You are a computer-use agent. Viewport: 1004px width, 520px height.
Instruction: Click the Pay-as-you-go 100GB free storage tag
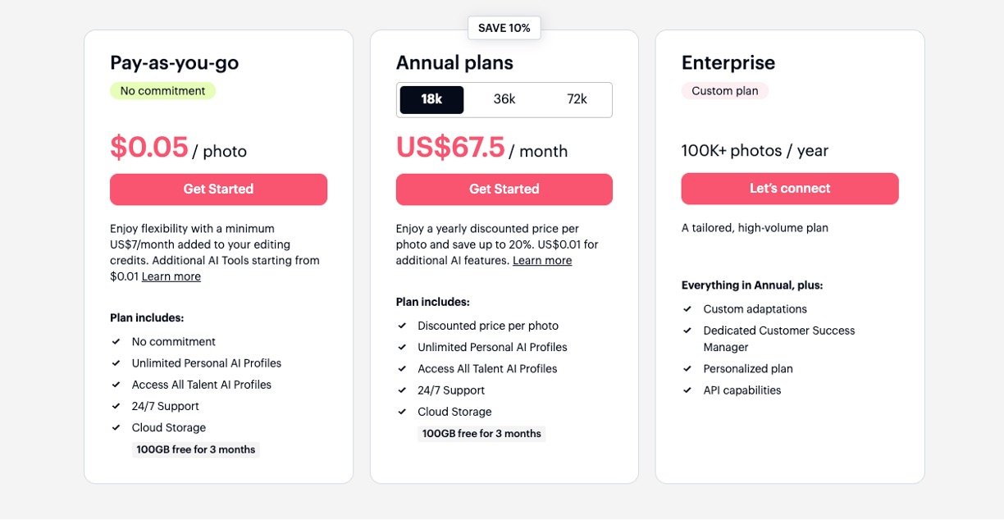pyautogui.click(x=196, y=449)
